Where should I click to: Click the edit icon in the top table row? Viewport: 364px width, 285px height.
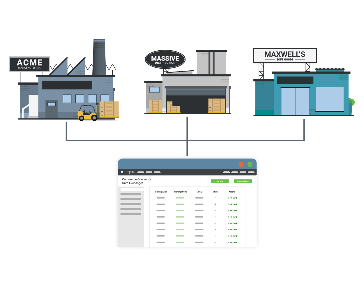point(229,198)
